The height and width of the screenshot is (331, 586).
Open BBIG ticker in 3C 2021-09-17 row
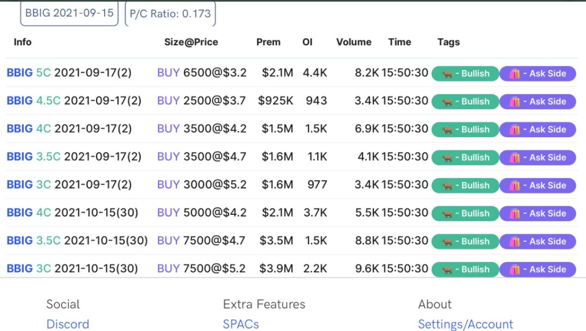[x=20, y=184]
